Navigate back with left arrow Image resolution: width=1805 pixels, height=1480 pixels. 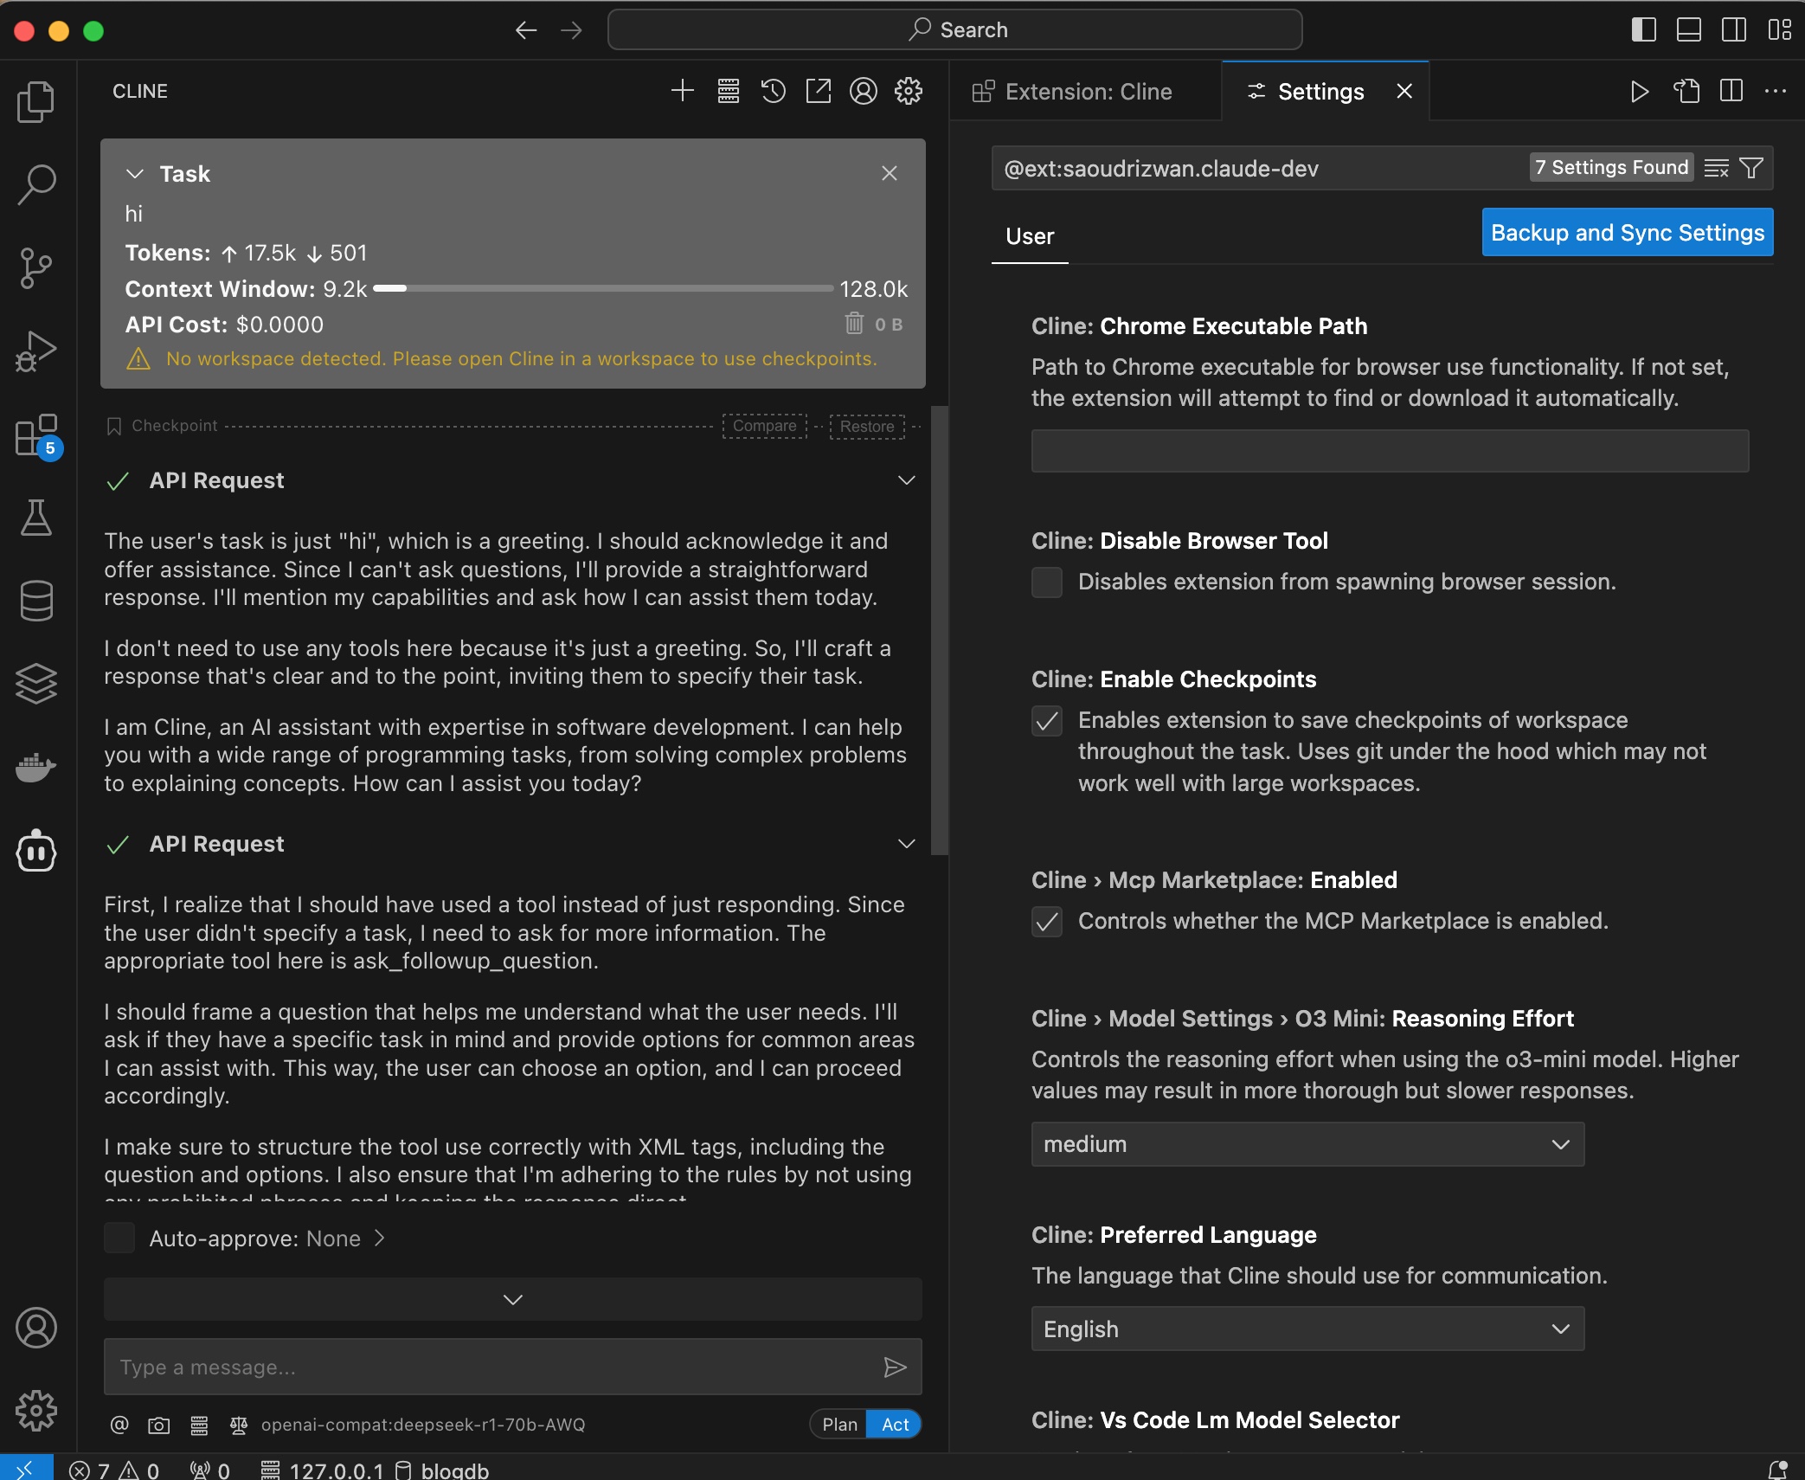[x=526, y=30]
